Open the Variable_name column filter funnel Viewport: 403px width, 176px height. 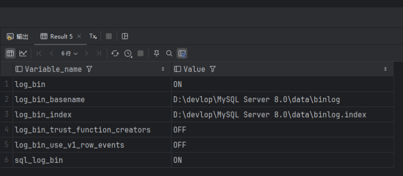tap(89, 69)
